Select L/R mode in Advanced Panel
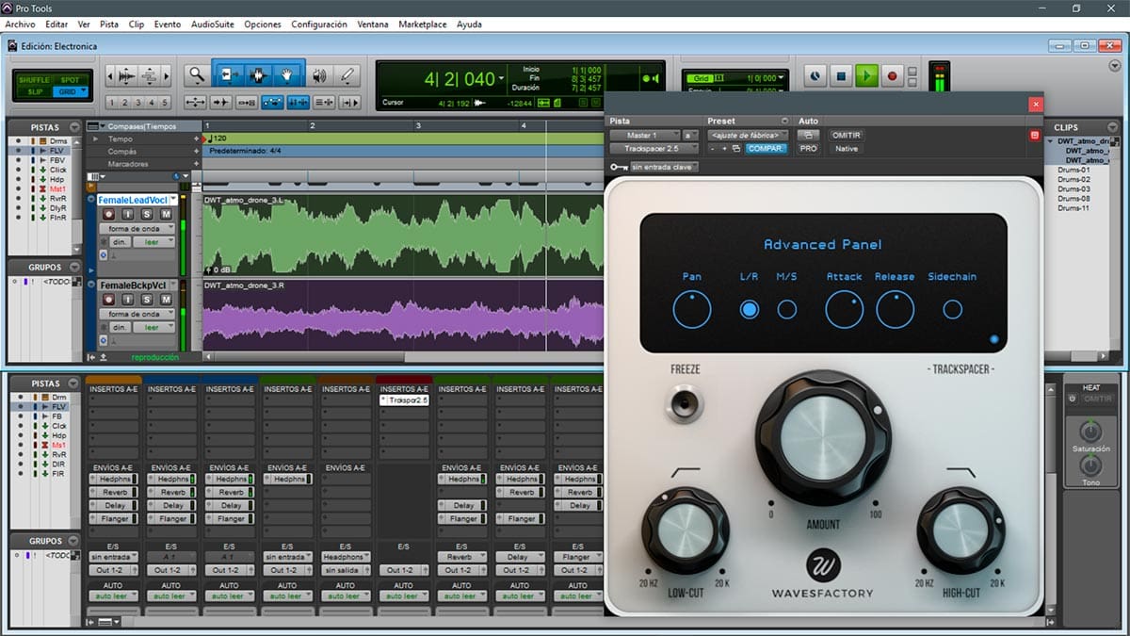The image size is (1130, 636). [750, 309]
